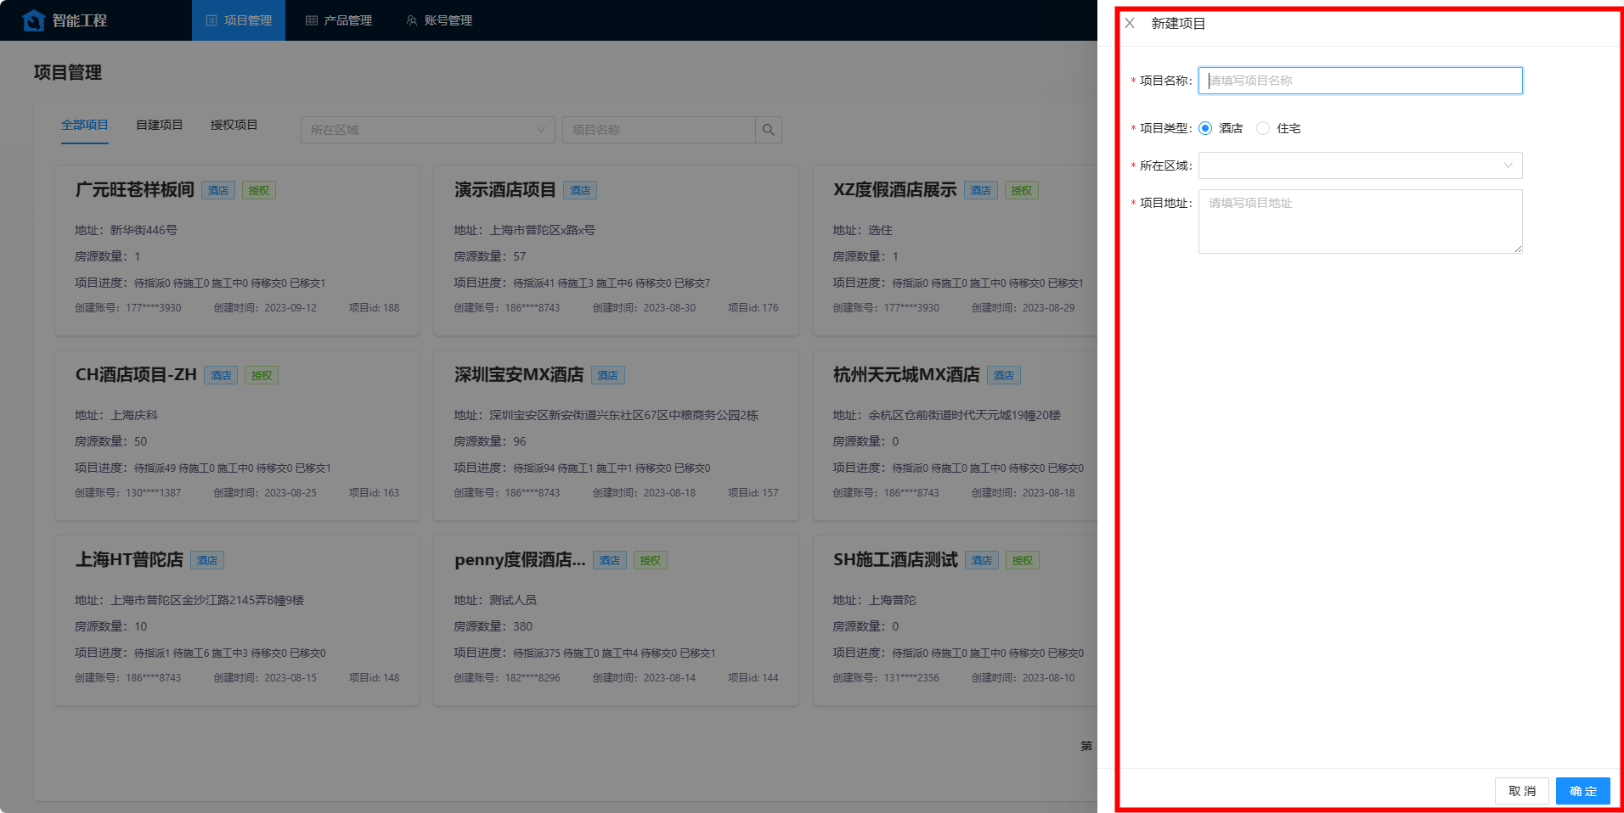Click the 授权 tag on 广元旺苍样板间 card
The image size is (1624, 813).
tap(259, 191)
